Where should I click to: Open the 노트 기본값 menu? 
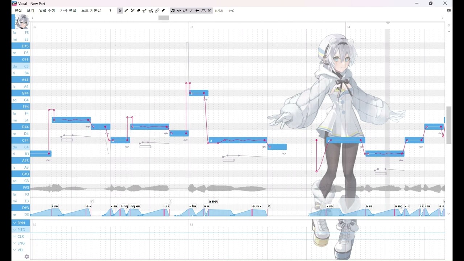(x=91, y=11)
